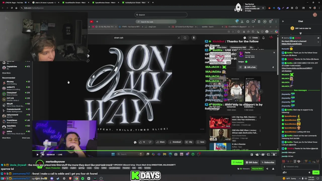The width and height of the screenshot is (322, 181).
Task: Collapse Recommended with Show Less
Action: point(26,138)
